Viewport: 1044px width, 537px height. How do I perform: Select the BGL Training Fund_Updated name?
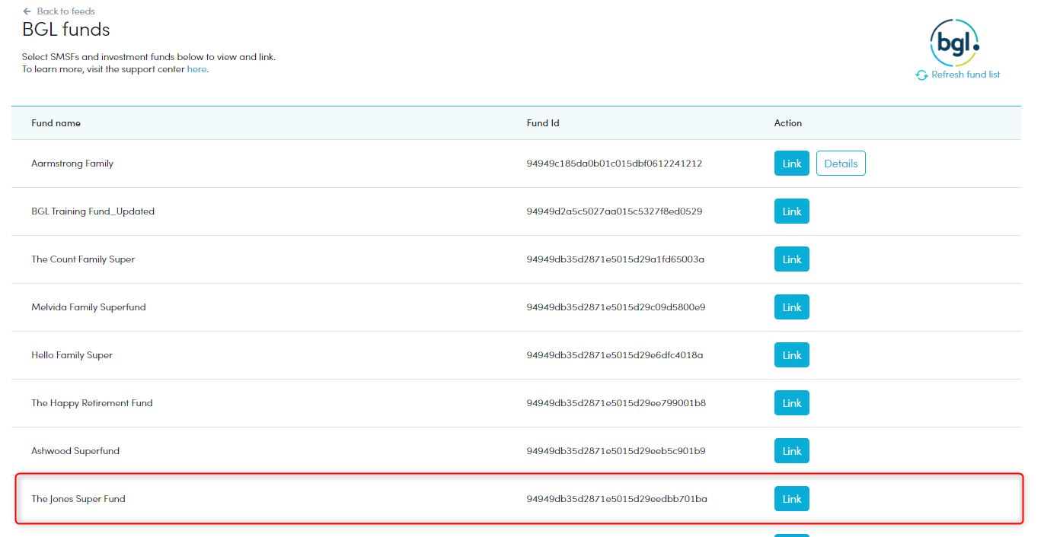[x=93, y=211]
